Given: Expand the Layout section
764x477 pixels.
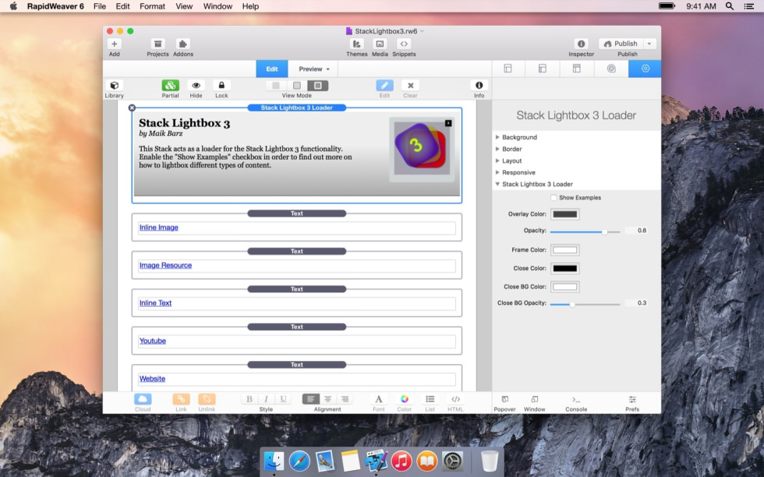Looking at the screenshot, I should coord(497,160).
